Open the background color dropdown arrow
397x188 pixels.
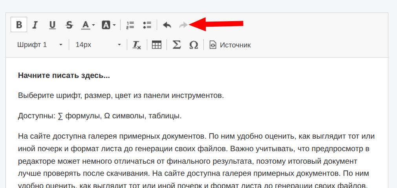coord(114,25)
